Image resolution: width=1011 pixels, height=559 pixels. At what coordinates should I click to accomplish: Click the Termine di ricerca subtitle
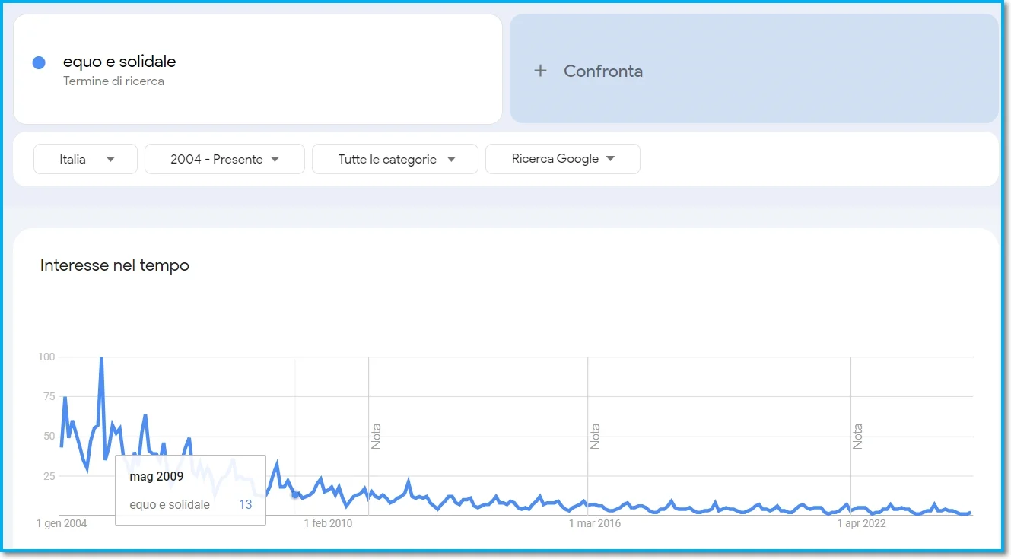[113, 81]
